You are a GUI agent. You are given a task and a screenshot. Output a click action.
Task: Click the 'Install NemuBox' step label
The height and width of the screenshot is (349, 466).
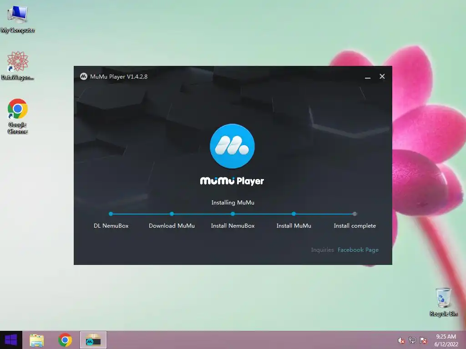click(x=233, y=226)
